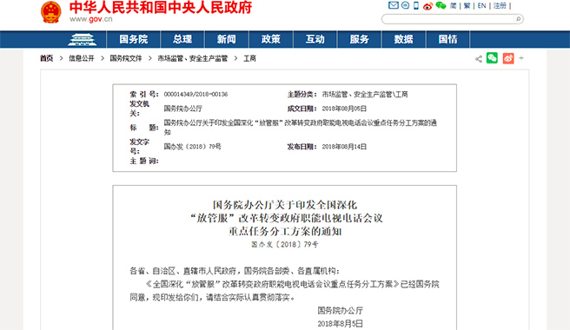Click the 注册 register link
The width and height of the screenshot is (570, 330).
click(500, 6)
